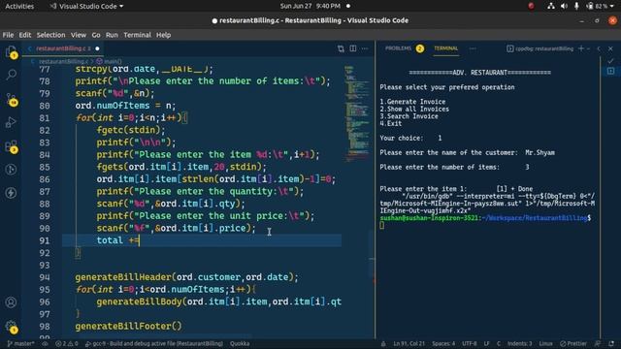Click the gcc-9 Build and debug active file launcher
Viewport: 621px width, 349px height.
point(153,343)
